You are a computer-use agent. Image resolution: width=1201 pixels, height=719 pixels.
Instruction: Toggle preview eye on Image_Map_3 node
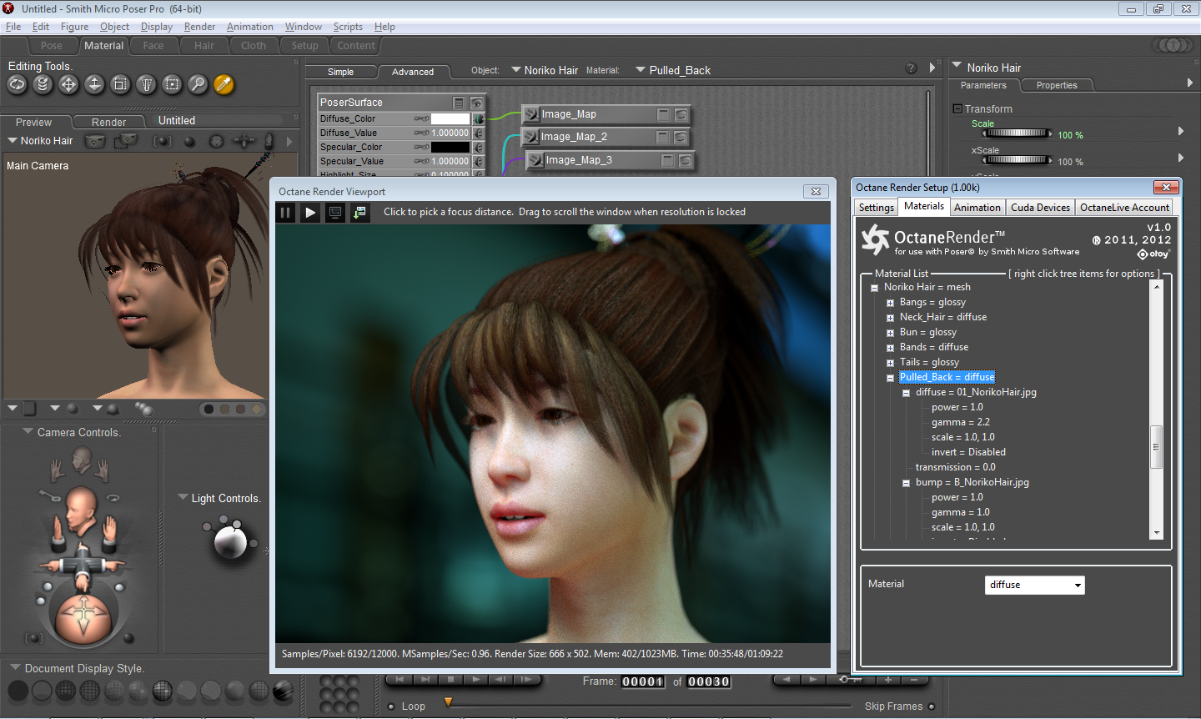[x=686, y=160]
